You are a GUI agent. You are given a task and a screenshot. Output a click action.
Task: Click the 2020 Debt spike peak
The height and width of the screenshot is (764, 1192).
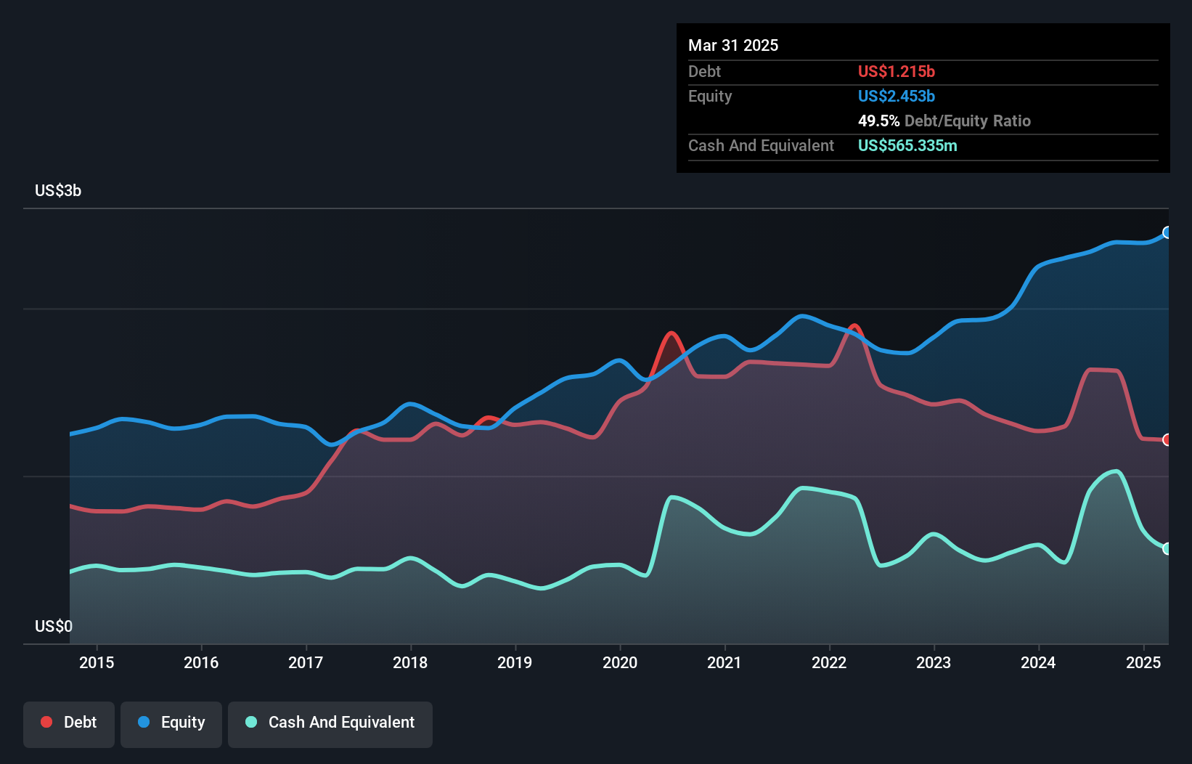(x=671, y=334)
